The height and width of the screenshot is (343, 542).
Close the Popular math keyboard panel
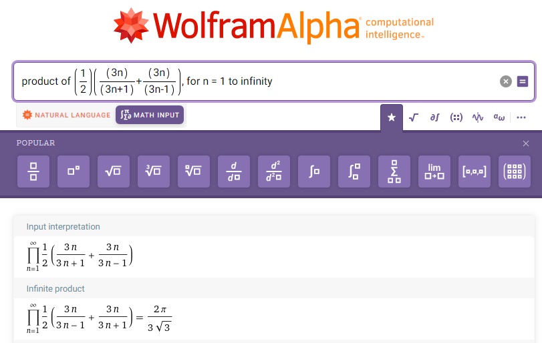click(526, 143)
